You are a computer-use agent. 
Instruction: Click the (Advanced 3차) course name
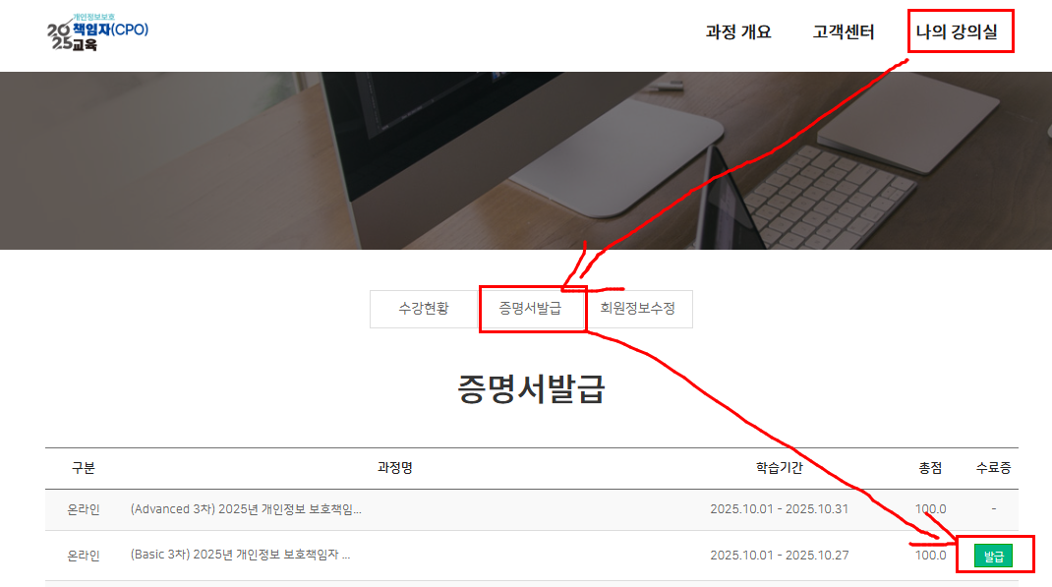(246, 509)
